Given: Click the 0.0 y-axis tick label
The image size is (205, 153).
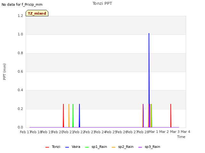Looking at the screenshot, I should point(20,127).
